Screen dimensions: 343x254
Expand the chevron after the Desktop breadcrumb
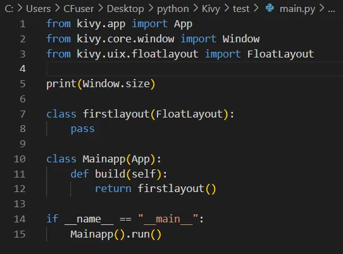[151, 8]
